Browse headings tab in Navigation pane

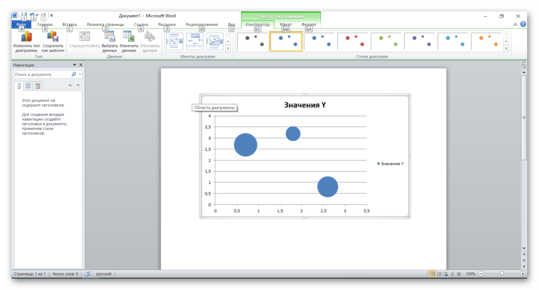click(19, 86)
